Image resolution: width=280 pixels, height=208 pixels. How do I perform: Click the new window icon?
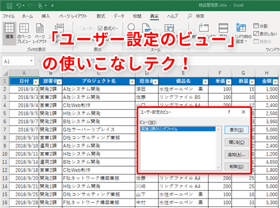tap(203, 27)
